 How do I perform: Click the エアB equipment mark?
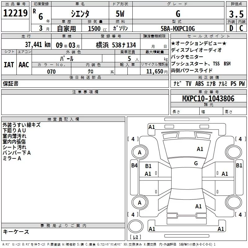pyautogui.click(x=211, y=83)
